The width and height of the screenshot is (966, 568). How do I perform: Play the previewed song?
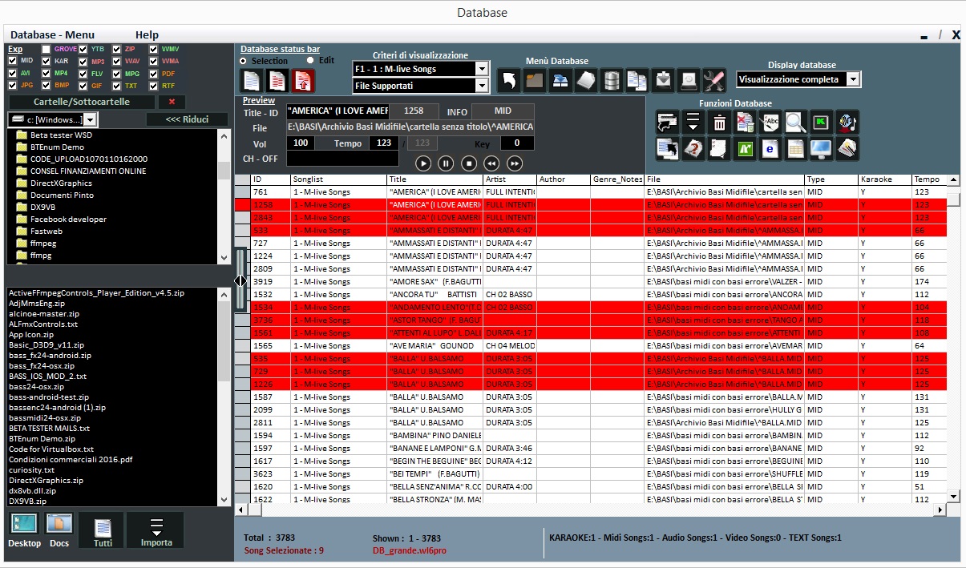pyautogui.click(x=423, y=163)
